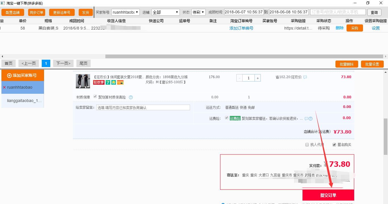Open the product thumbnail image

tap(83, 81)
